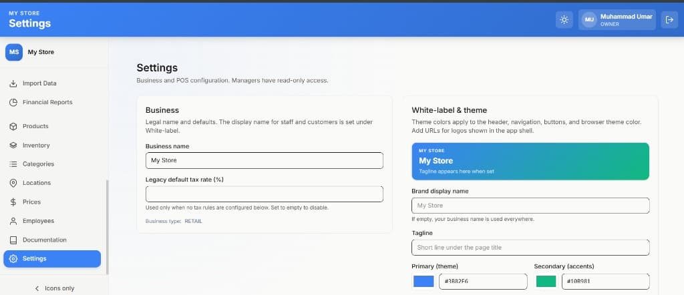Open Muhammad Umar user profile
684x295 pixels.
pyautogui.click(x=617, y=20)
